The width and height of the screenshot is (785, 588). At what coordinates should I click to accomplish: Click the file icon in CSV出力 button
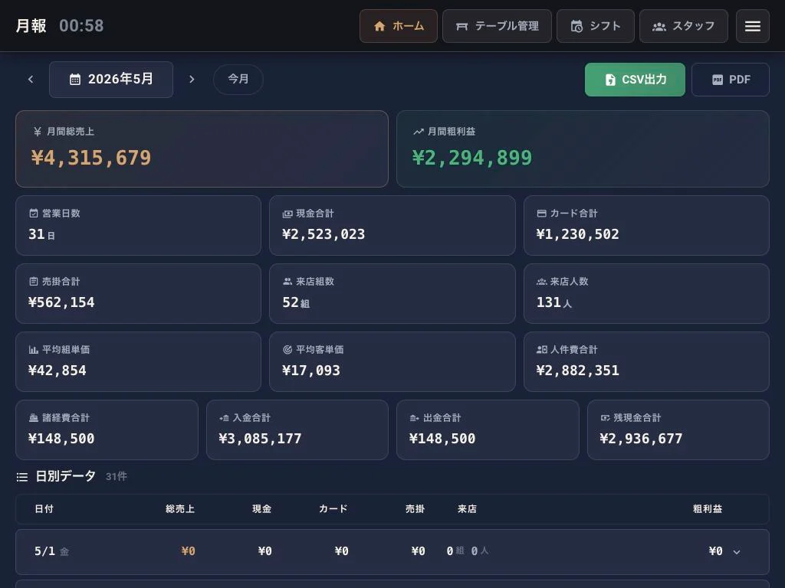point(610,80)
